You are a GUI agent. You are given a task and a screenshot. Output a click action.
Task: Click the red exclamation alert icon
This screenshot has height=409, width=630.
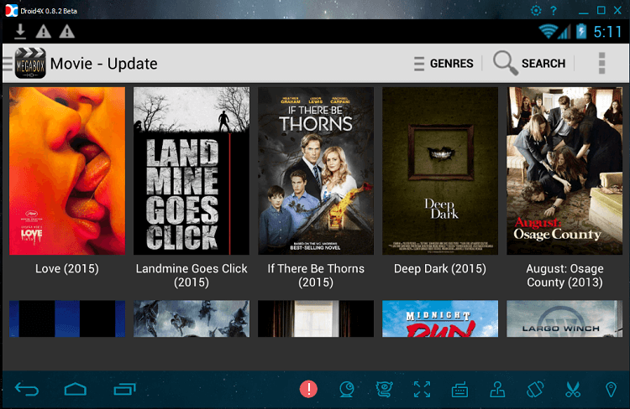point(308,389)
